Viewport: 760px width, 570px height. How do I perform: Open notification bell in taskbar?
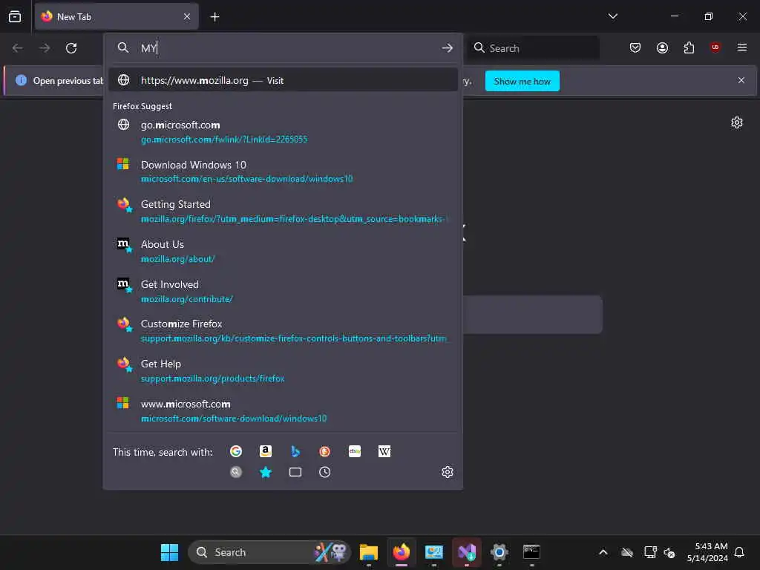(739, 552)
